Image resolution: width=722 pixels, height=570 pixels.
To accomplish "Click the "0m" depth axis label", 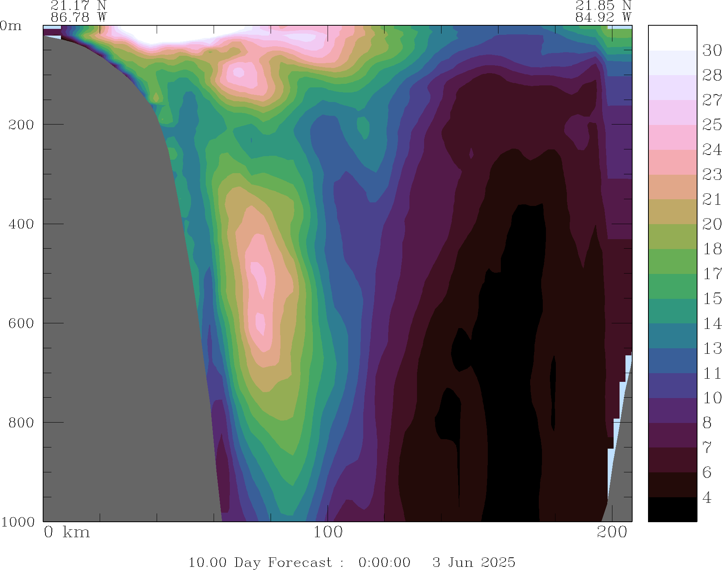I will pyautogui.click(x=11, y=26).
